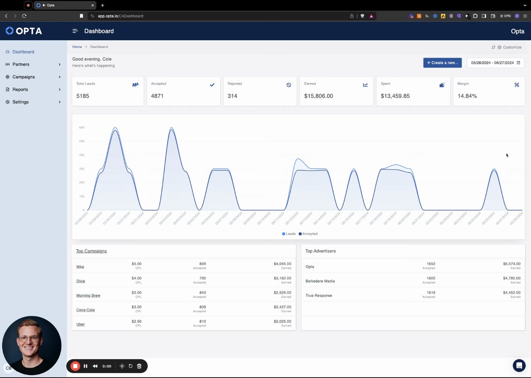Open the Settings sidebar menu
The width and height of the screenshot is (531, 378).
(x=33, y=102)
